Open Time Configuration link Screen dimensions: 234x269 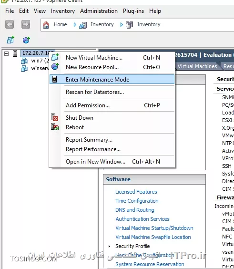(x=137, y=201)
